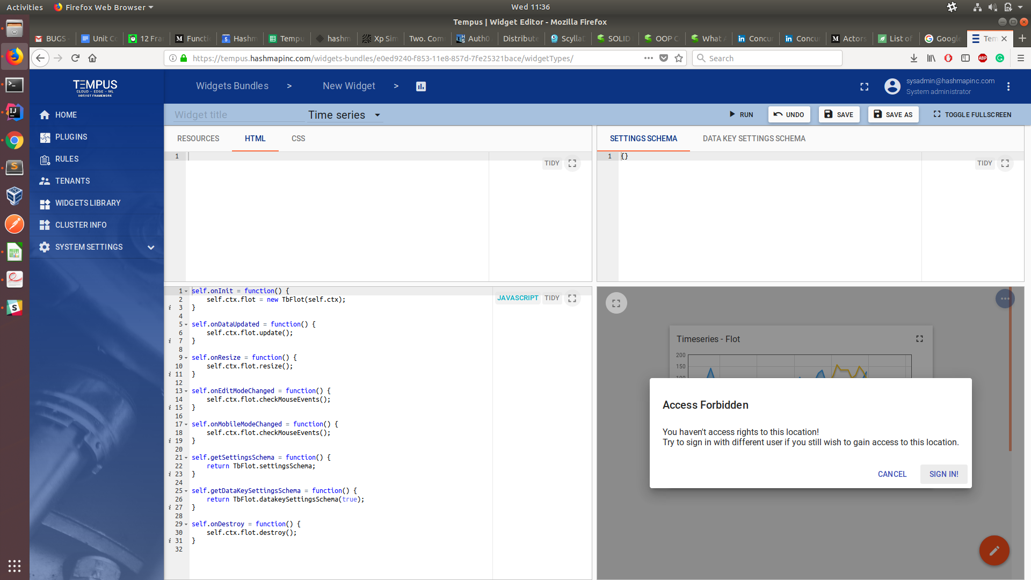Expand Timeseries - Flot preview to fullscreen
This screenshot has height=580, width=1031.
click(919, 338)
